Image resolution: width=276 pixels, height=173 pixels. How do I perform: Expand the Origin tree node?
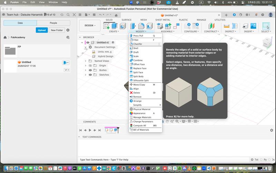86,65
